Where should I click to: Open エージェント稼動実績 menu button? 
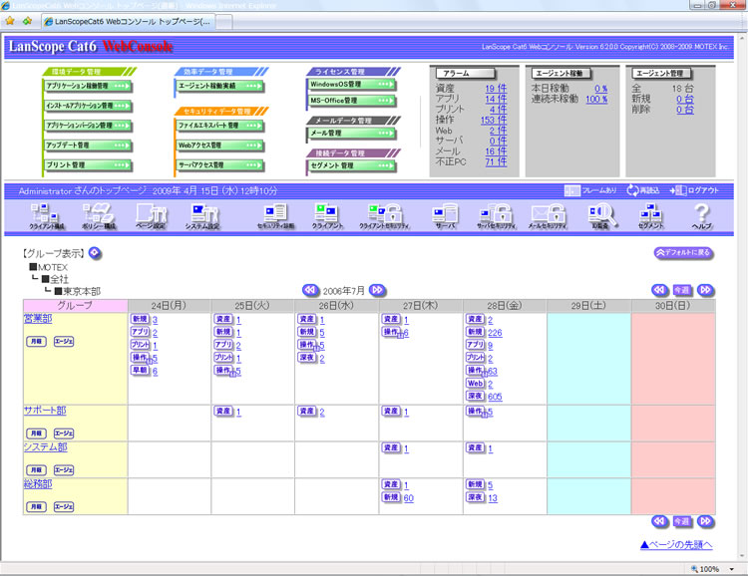[x=219, y=87]
